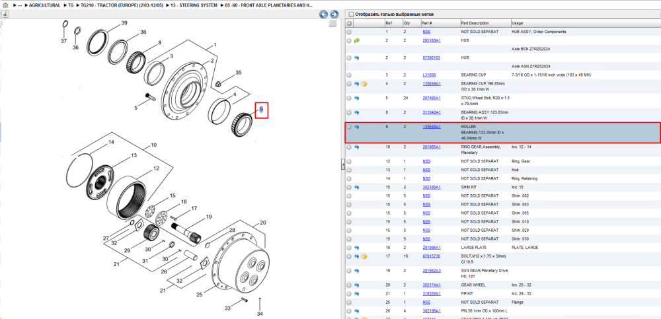This screenshot has height=319, width=661.
Task: Add Shim .002 row with plus icon
Action: point(349,196)
